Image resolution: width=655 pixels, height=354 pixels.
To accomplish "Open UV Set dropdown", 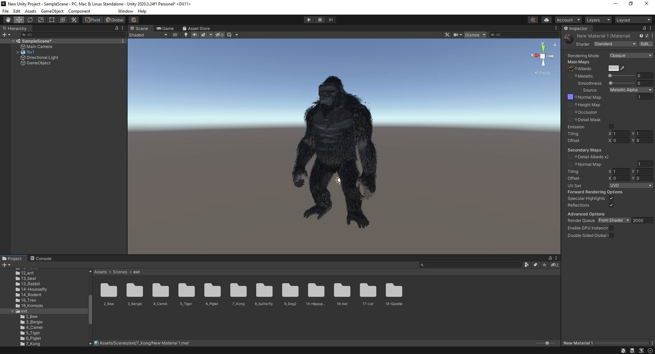I will pos(631,186).
